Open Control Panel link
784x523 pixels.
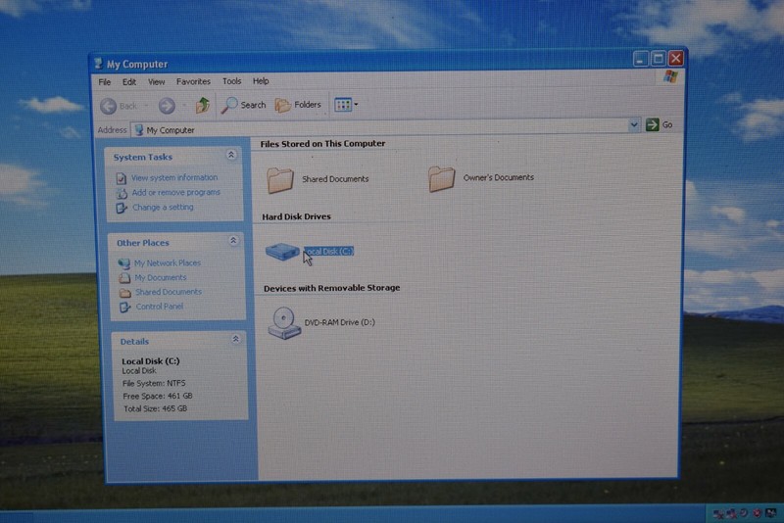click(x=160, y=307)
